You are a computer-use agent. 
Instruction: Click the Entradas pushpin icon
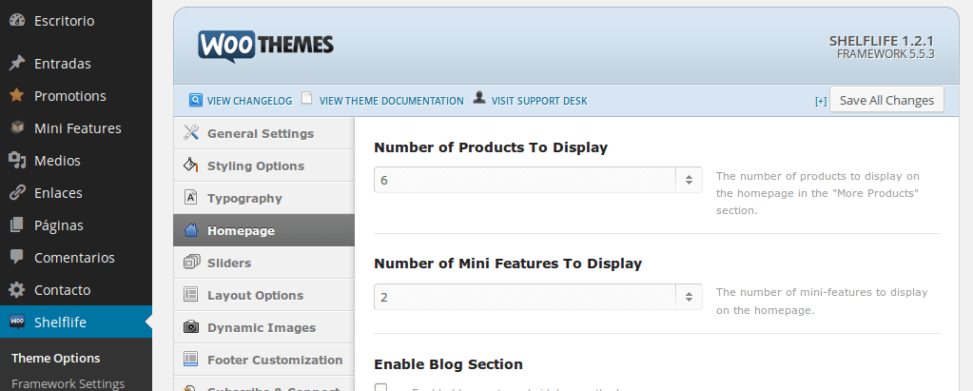click(x=17, y=64)
